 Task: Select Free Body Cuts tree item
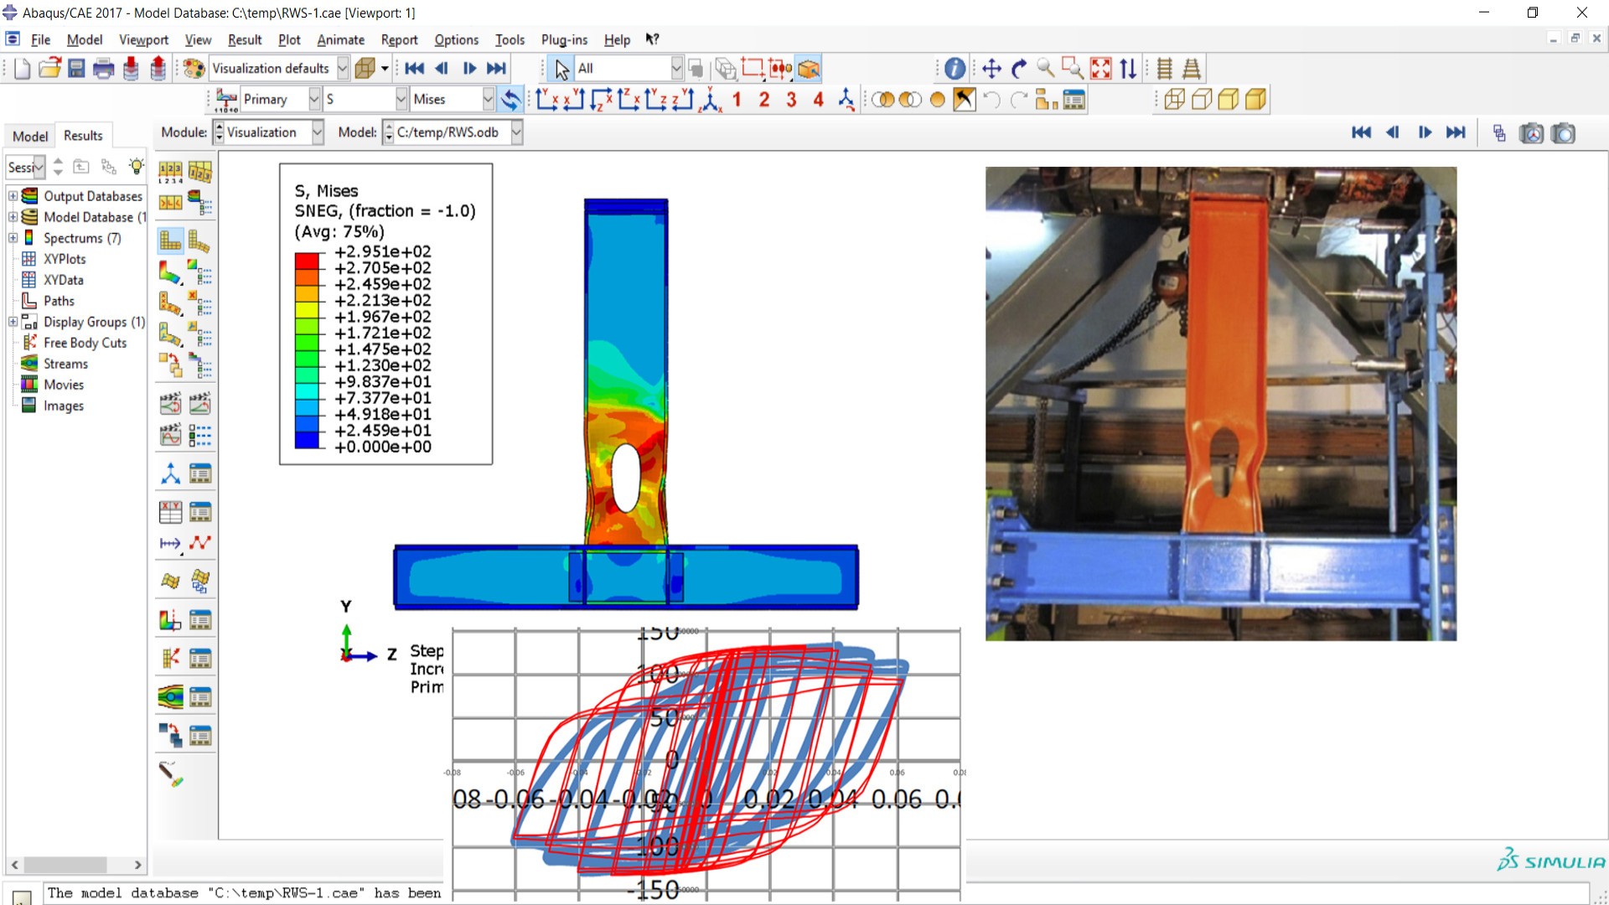(85, 343)
